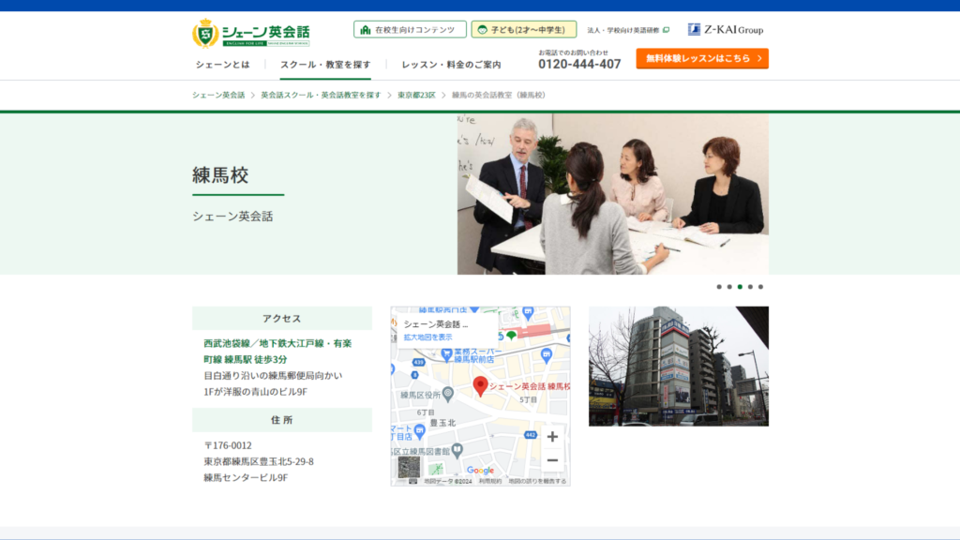
Task: Click the phone number 0120-444-407
Action: [x=579, y=64]
